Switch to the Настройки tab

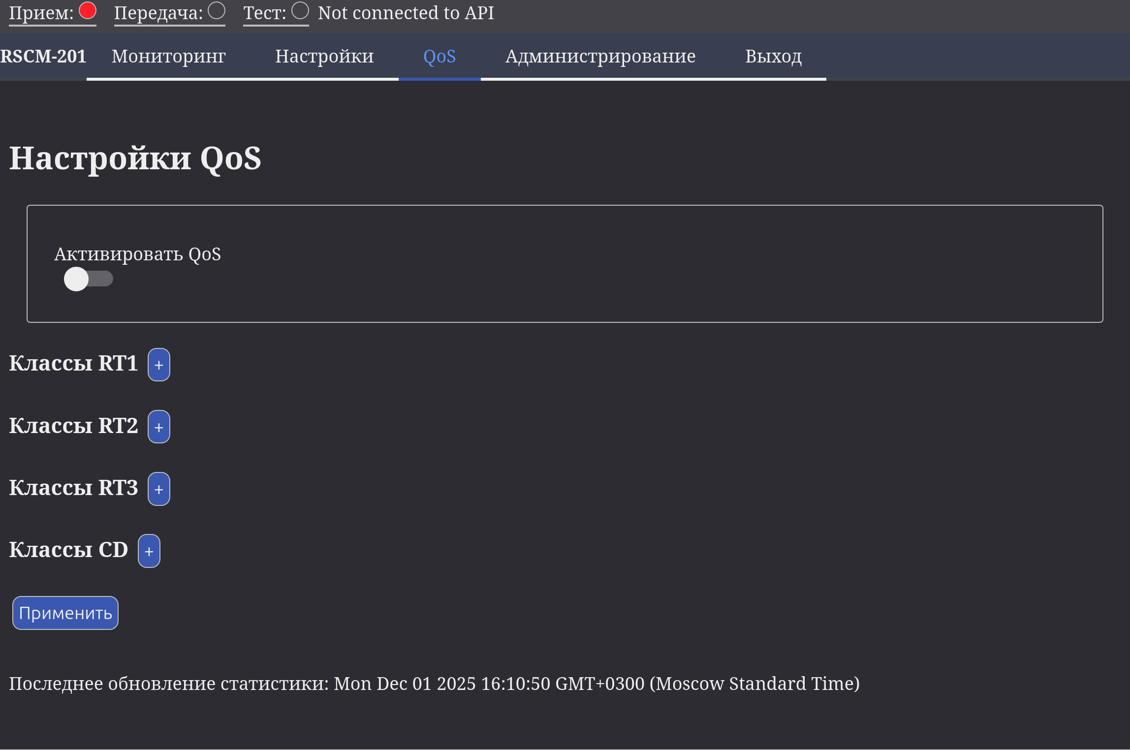[x=324, y=57]
